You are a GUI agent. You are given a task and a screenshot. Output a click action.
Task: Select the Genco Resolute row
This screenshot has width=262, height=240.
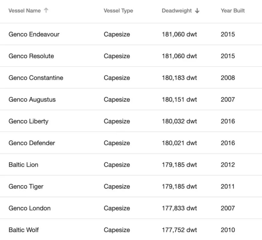click(x=31, y=56)
